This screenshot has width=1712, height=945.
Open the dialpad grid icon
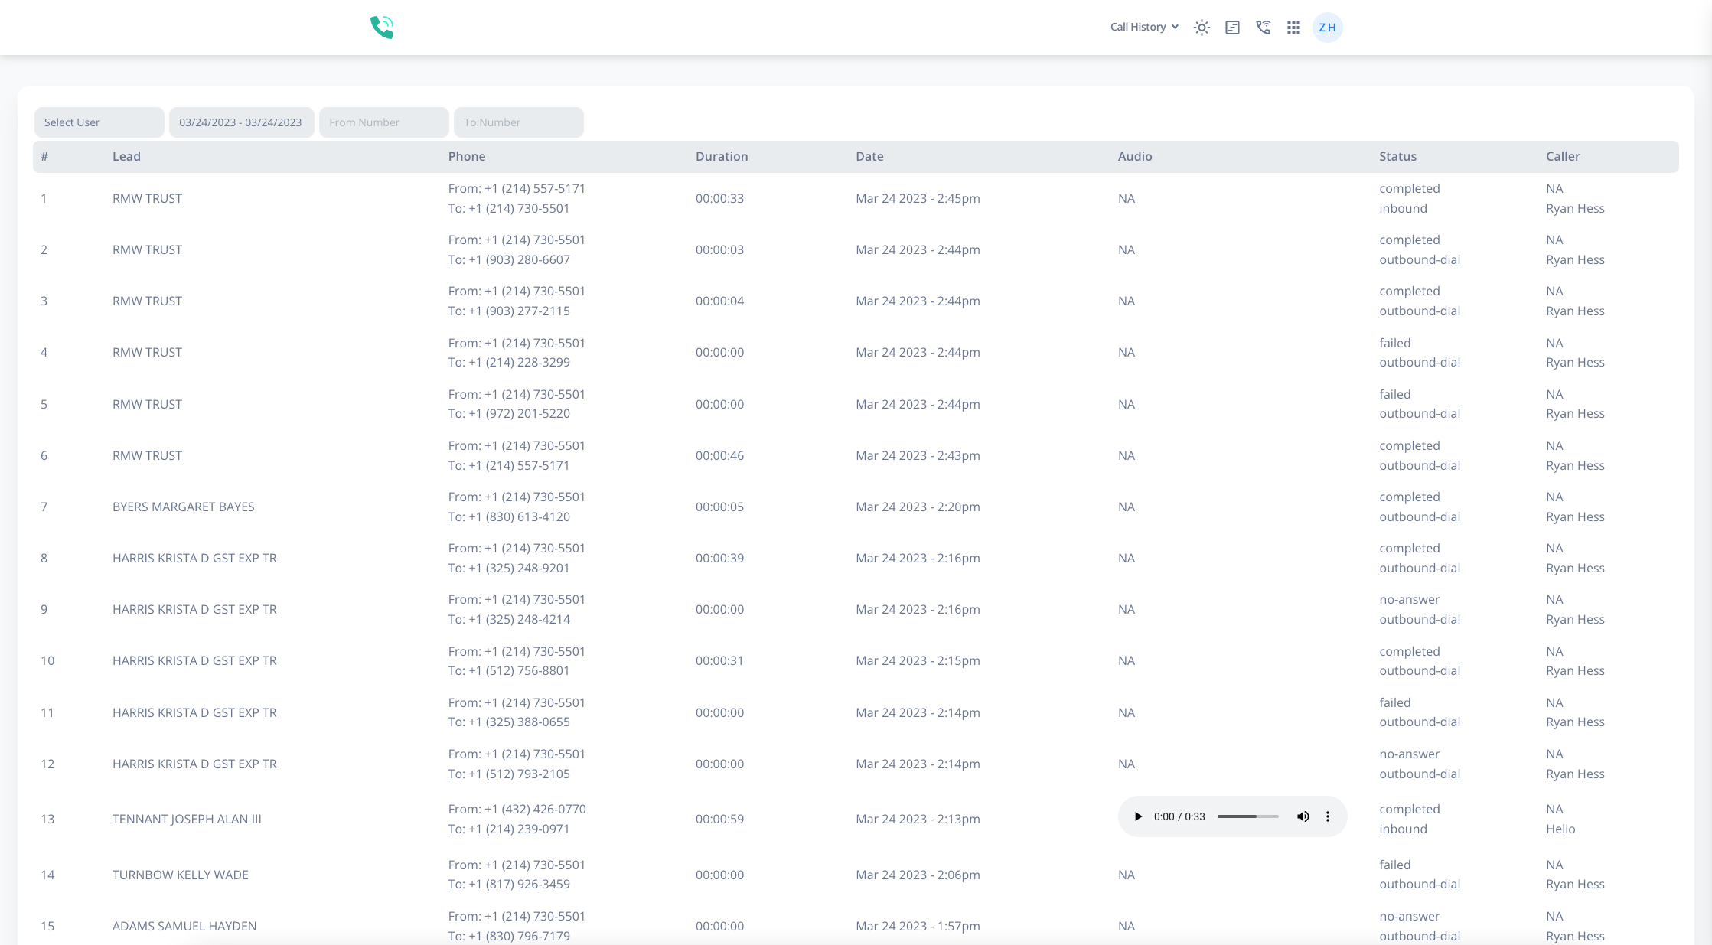[1293, 27]
